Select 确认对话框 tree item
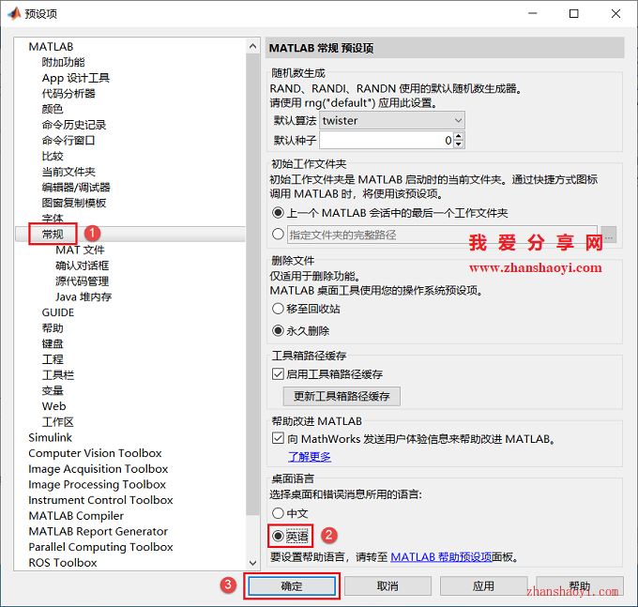 [x=82, y=266]
